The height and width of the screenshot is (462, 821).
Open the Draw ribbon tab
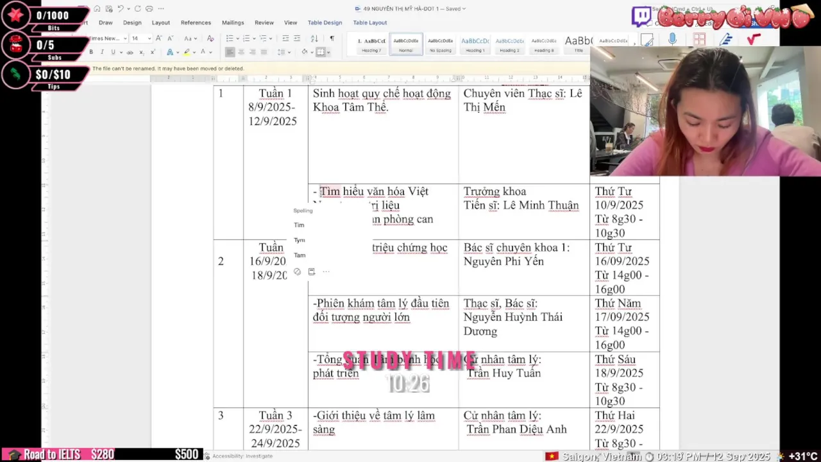tap(106, 22)
